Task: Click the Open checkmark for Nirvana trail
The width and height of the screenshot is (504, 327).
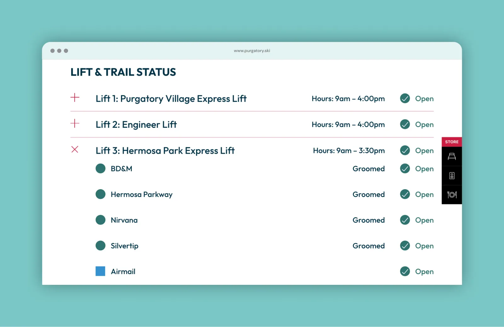Action: click(x=405, y=220)
